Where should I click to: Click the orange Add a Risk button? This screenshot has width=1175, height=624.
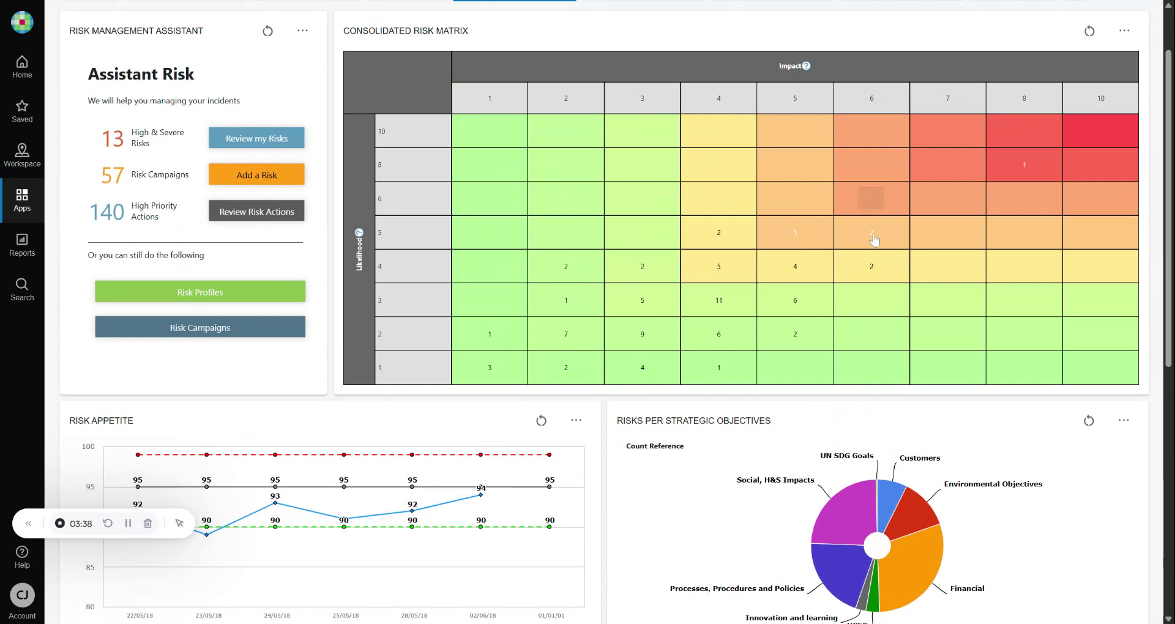click(x=256, y=175)
